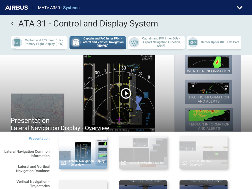The image size is (252, 189).
Task: Click the Center Upper DU gears icon
Action: [193, 42]
